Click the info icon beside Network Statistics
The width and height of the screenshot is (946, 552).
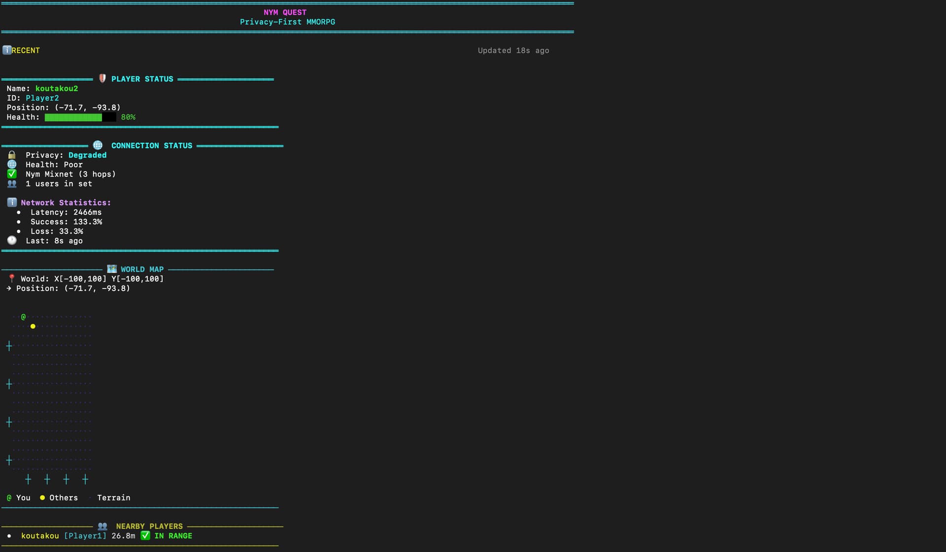click(x=12, y=202)
